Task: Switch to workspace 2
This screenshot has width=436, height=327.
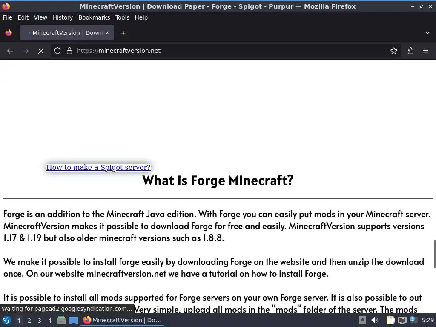Action: pyautogui.click(x=29, y=321)
